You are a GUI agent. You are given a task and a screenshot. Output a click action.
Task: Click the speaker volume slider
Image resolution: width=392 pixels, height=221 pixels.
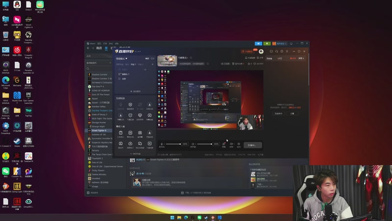[204, 144]
